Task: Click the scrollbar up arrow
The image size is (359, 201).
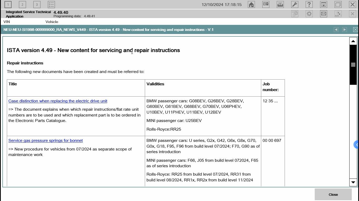Action: point(353,41)
